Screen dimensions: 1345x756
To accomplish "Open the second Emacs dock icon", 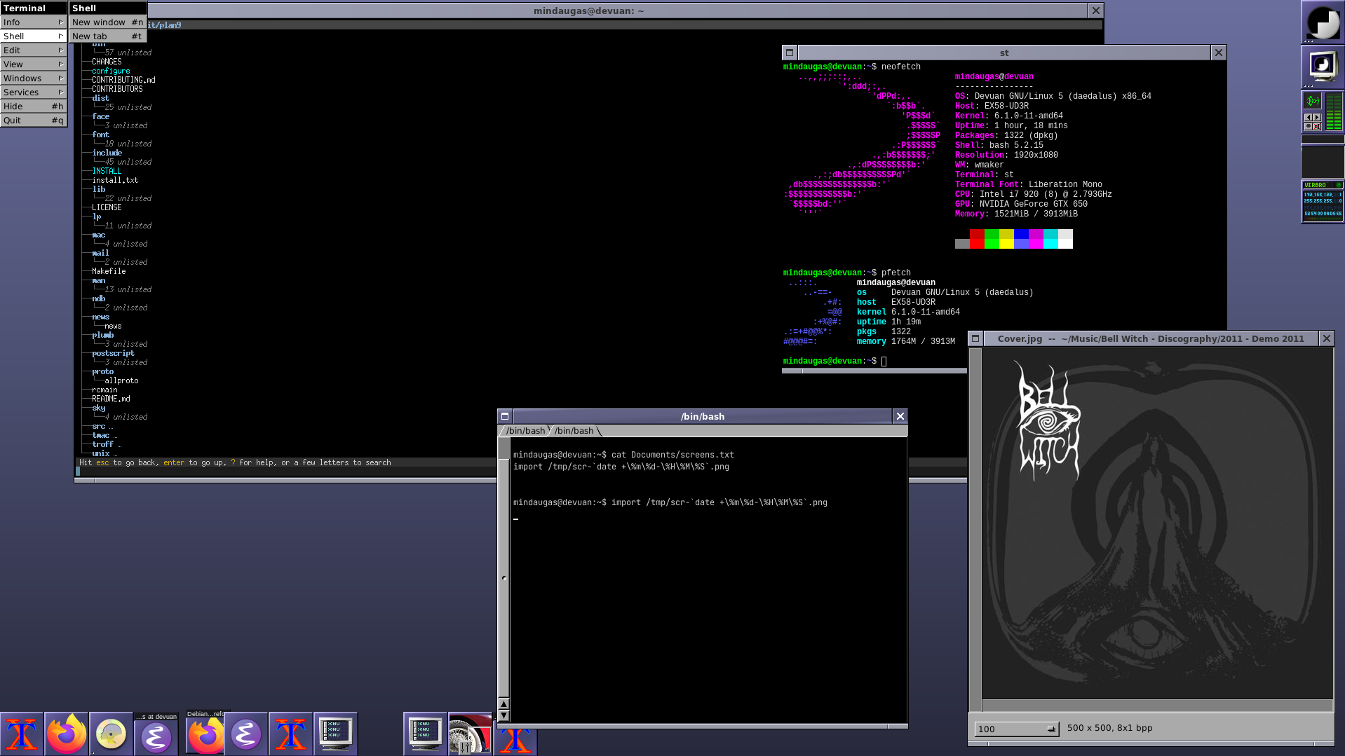I will [x=246, y=734].
